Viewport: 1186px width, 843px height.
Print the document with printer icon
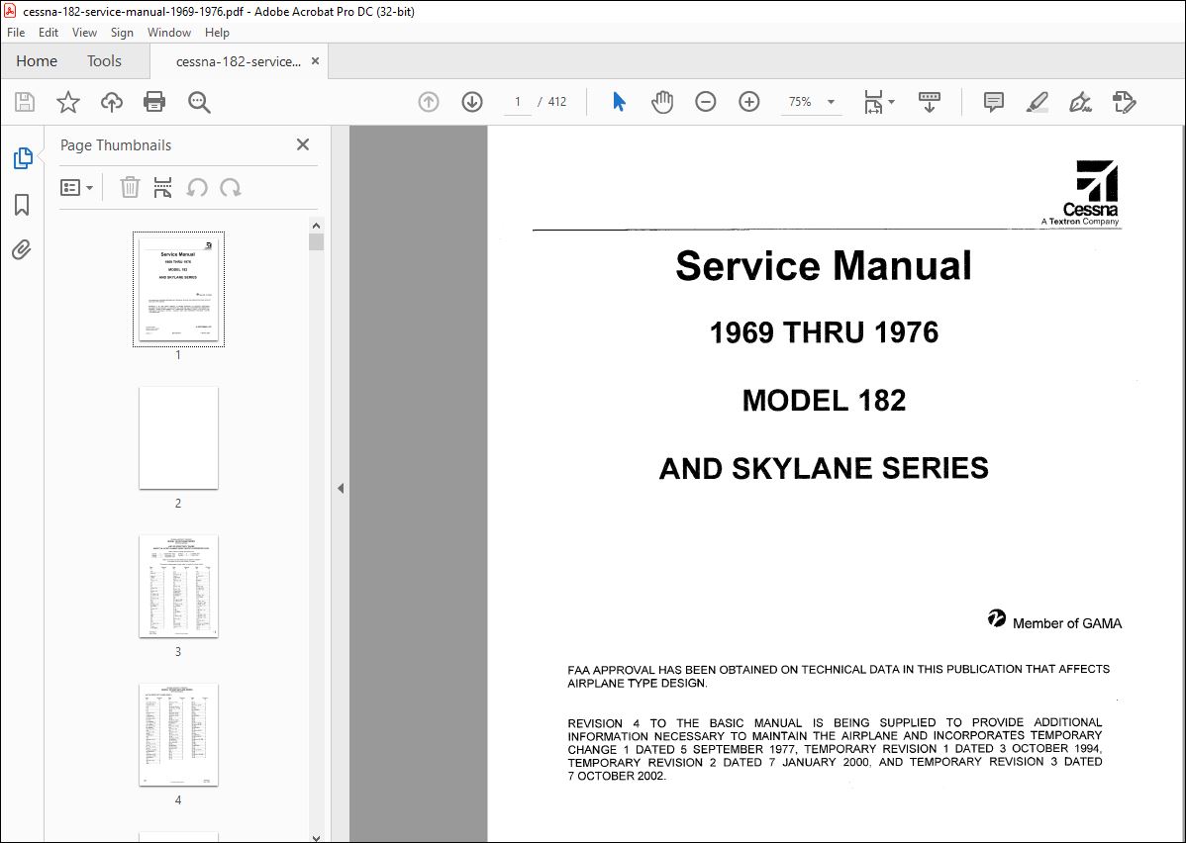pos(154,102)
